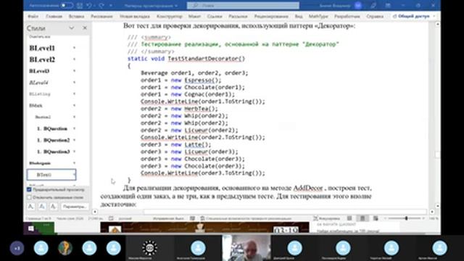Open the extra participants counter badge
Image resolution: width=464 pixels, height=261 pixels.
pyautogui.click(x=17, y=248)
